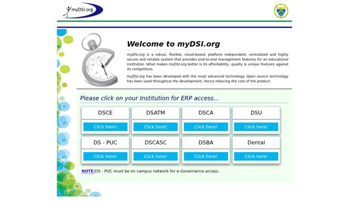Click paragraph starting 'myDSI.org has been developed'
Image resolution: width=349 pixels, height=218 pixels.
pyautogui.click(x=207, y=79)
